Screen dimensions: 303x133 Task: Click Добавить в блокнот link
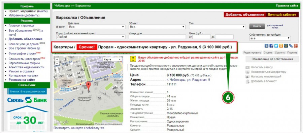[x=264, y=81]
